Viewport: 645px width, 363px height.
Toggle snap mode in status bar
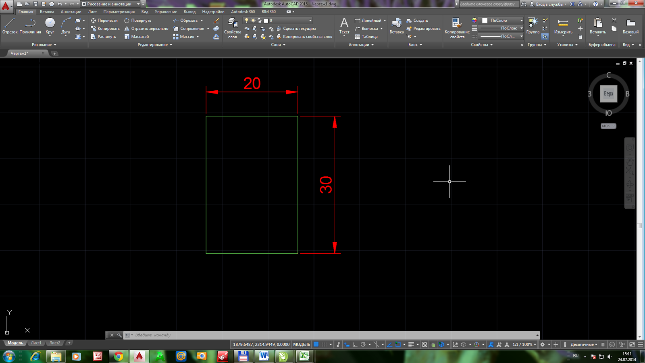324,344
